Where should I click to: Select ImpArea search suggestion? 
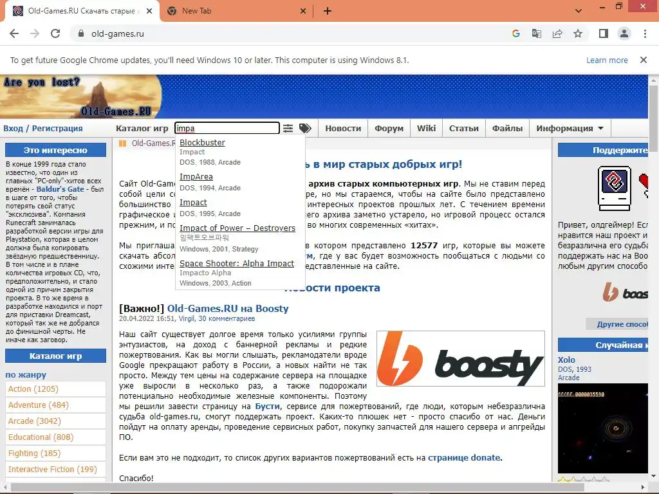tap(196, 176)
